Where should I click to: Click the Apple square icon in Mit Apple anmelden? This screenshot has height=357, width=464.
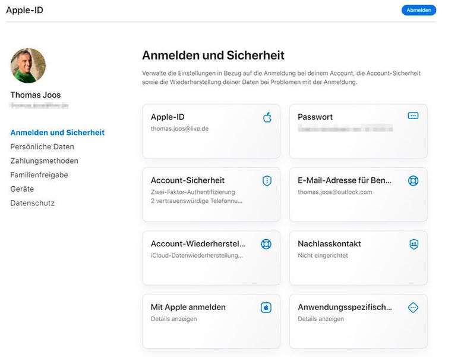266,308
